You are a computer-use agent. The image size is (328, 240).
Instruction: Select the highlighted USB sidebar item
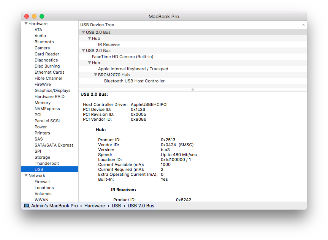point(50,169)
